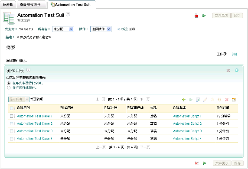
Task: Remove the 测试用例 section with red X
Action: [228, 70]
